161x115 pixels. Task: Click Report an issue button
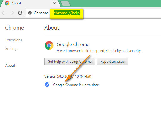(x=112, y=61)
